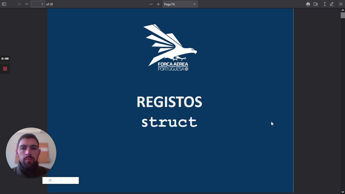Click the faded square icon on webcam toolbar
Screen dimensions: 345x194
click(61, 181)
